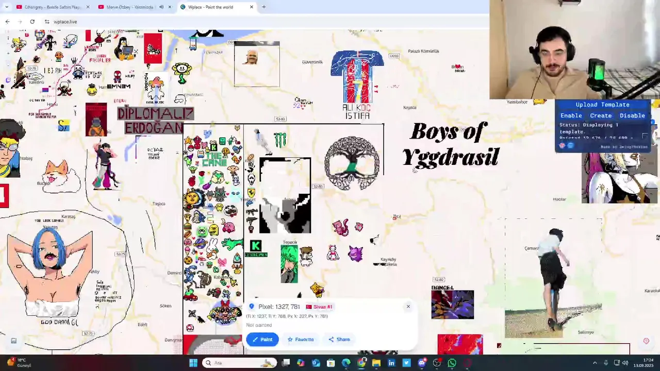Reload the wplace.live page
The image size is (660, 371).
pos(32,22)
